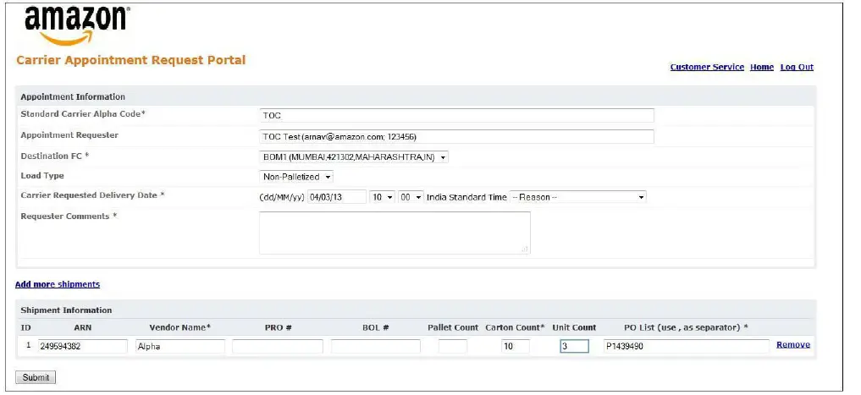861x395 pixels.
Task: Click the Standard Carrier Alpha Code field
Action: tap(456, 116)
